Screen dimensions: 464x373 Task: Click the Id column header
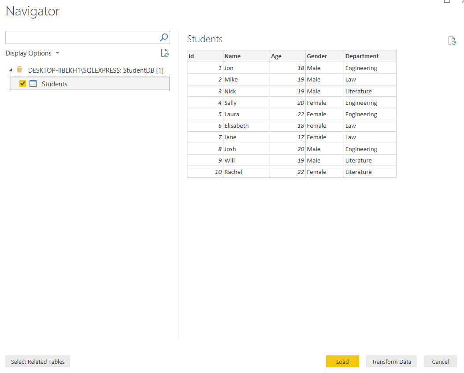(x=205, y=56)
